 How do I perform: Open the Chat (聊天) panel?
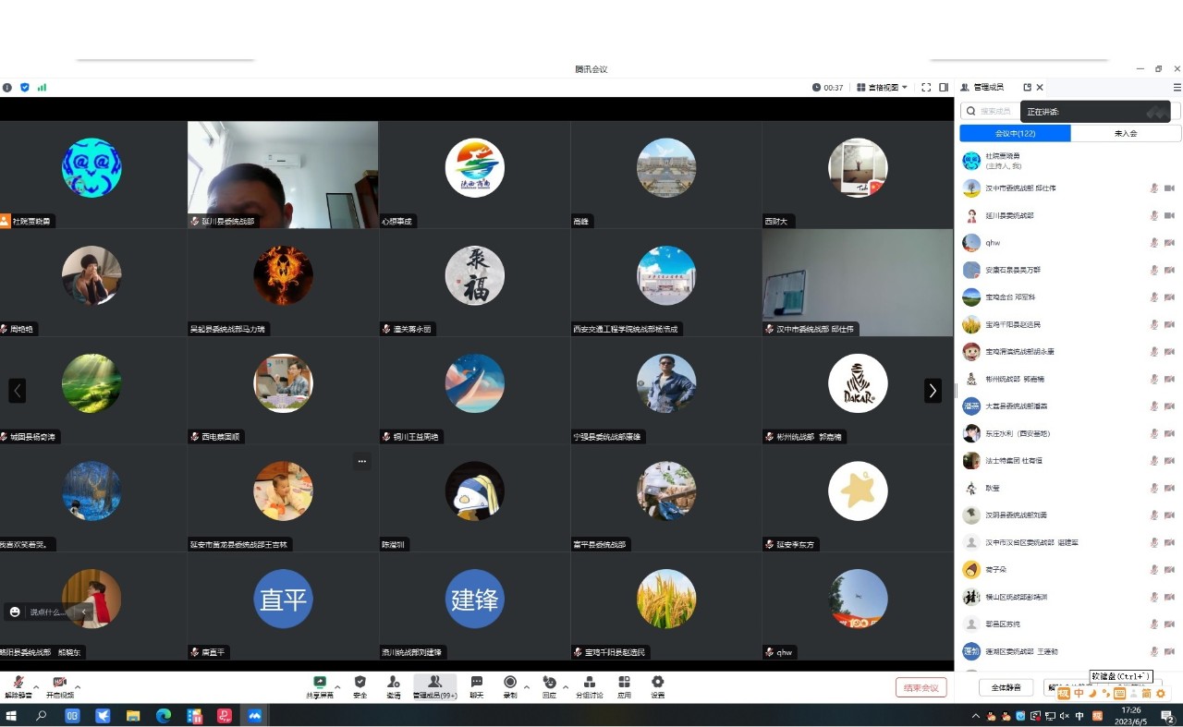click(477, 686)
